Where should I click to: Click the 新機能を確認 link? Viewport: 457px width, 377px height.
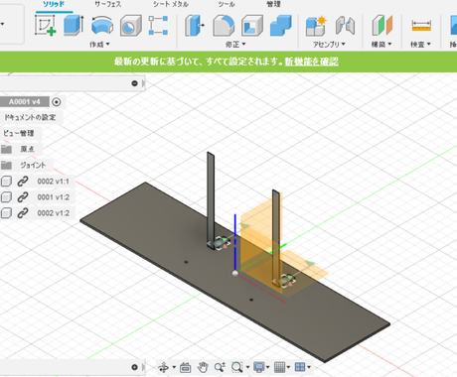312,62
